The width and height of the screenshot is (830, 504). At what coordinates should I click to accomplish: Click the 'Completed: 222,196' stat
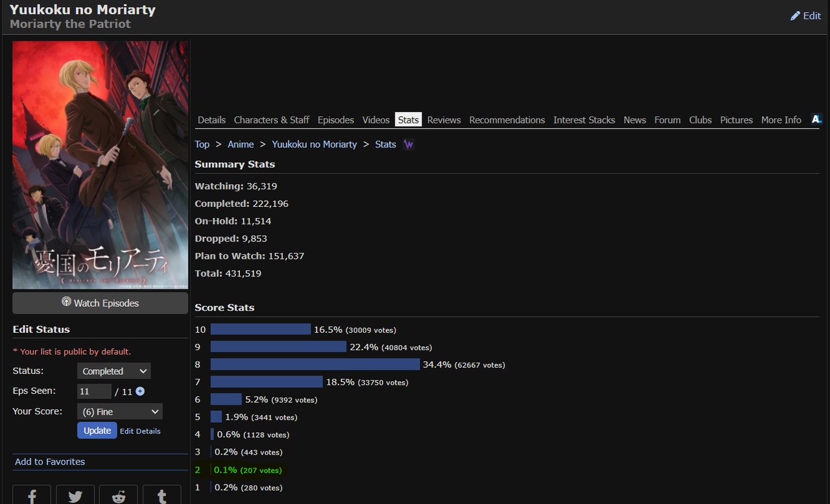[x=242, y=204]
